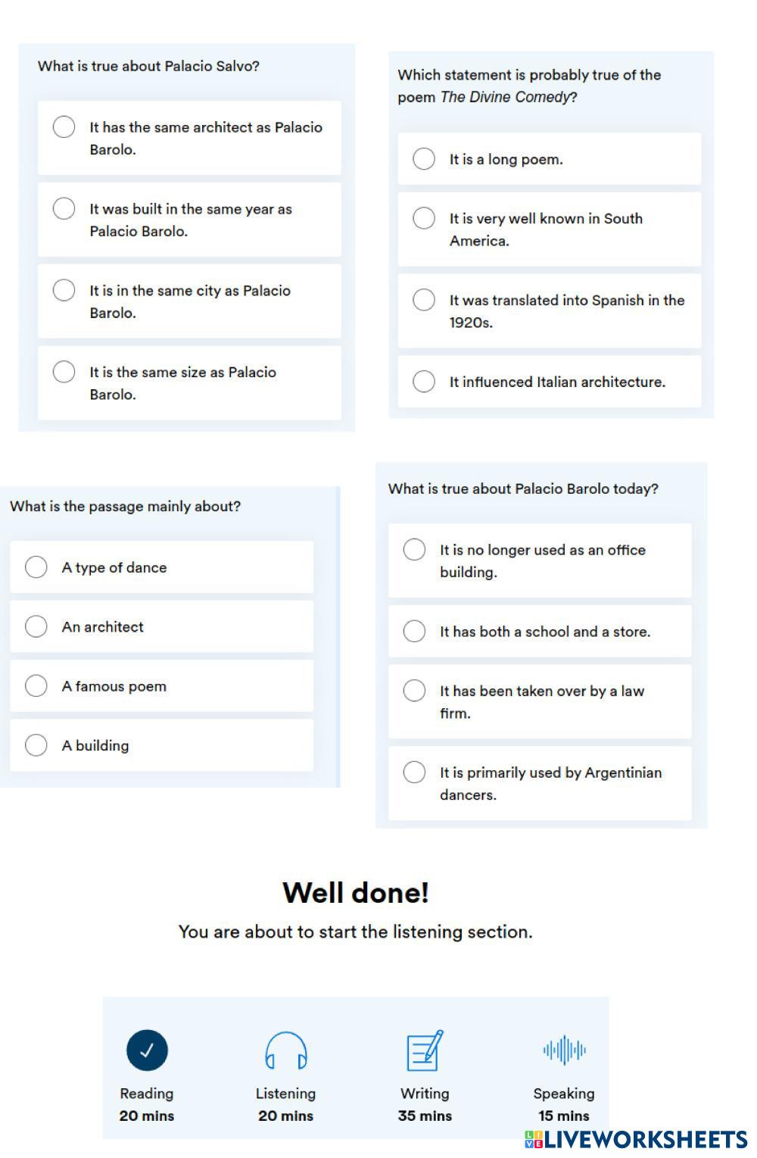Select 'It is no longer used as an office building'
The width and height of the screenshot is (757, 1158).
coord(414,550)
